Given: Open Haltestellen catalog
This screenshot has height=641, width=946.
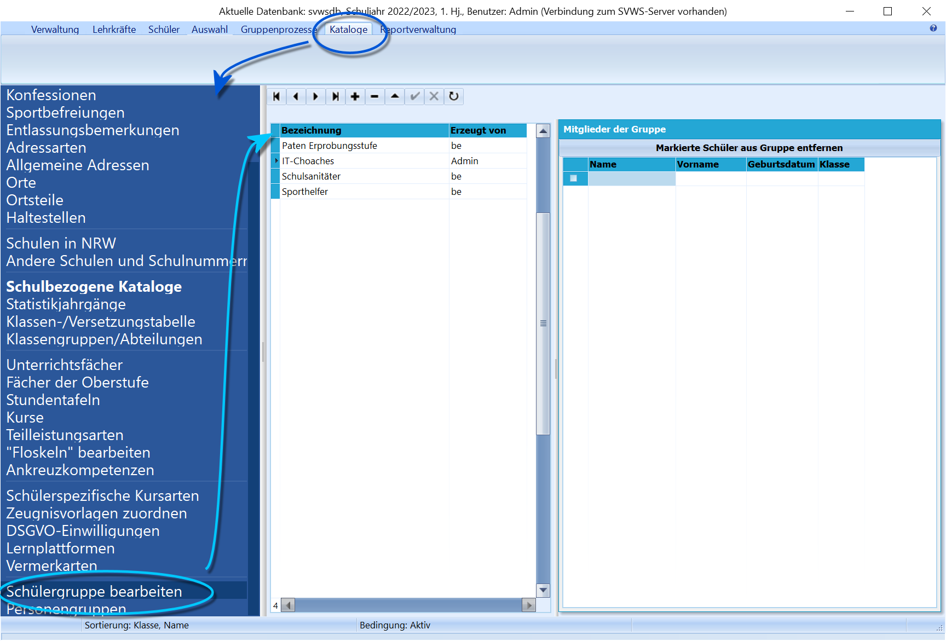Looking at the screenshot, I should 46,218.
